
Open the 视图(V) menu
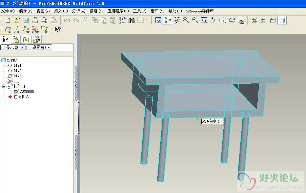coord(43,11)
